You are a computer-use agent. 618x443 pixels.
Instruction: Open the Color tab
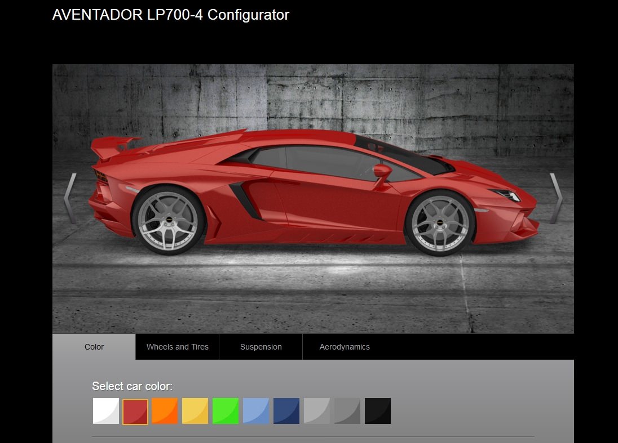pyautogui.click(x=94, y=347)
